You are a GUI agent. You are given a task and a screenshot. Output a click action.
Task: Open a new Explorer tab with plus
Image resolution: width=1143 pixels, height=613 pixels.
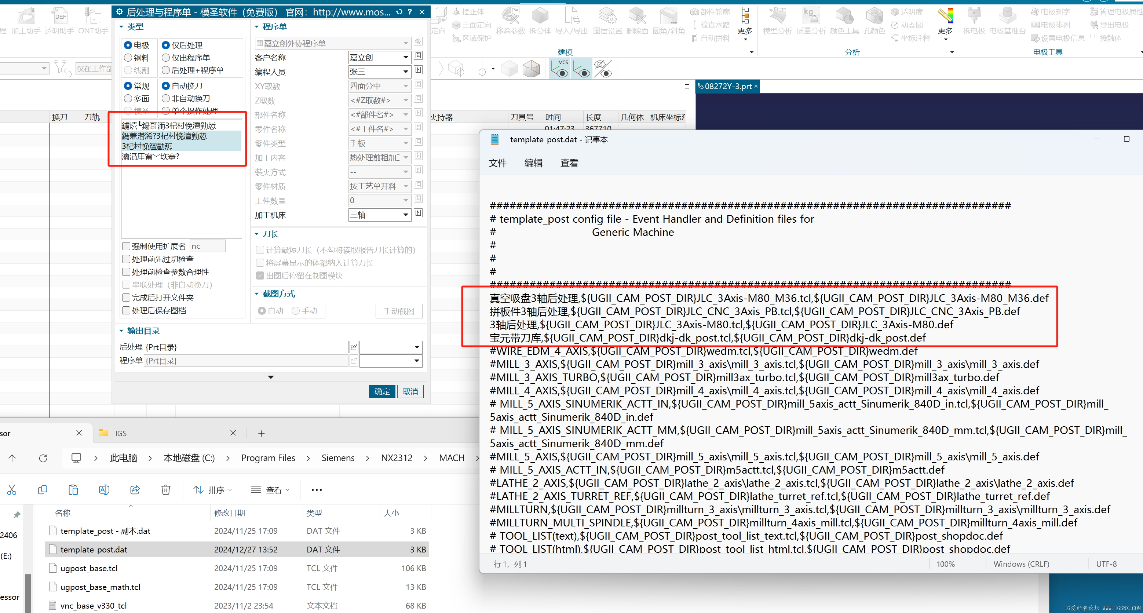point(261,433)
